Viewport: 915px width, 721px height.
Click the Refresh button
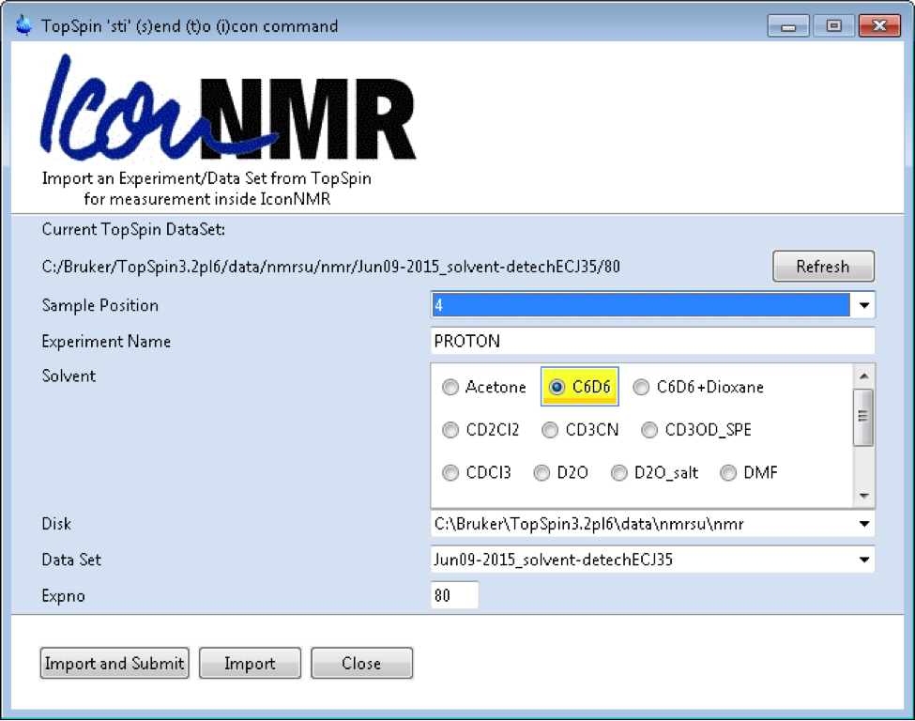tap(823, 267)
